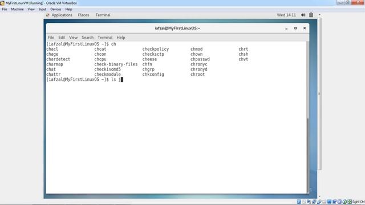Click the network adapter indicator icon
This screenshot has width=365, height=205.
pos(314,202)
